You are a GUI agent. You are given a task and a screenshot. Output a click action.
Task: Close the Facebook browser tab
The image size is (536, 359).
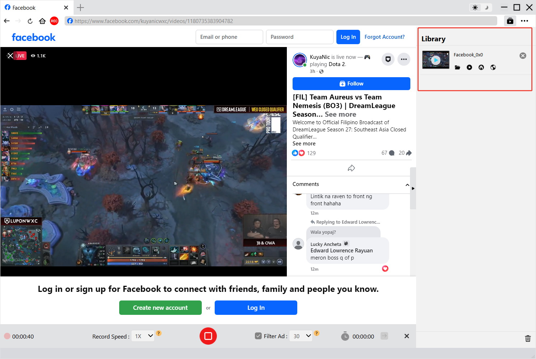pos(66,8)
